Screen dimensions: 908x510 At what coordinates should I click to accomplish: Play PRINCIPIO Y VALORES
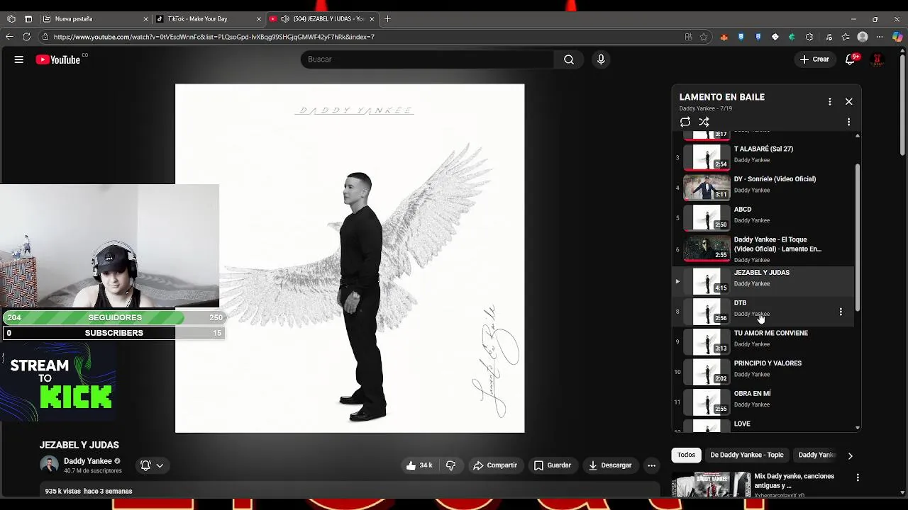click(x=763, y=372)
